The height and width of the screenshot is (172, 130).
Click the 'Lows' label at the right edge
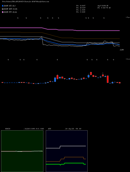click(128, 59)
